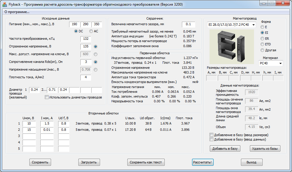Select core shape E radio button
This screenshot has height=172, width=292.
click(x=262, y=27)
